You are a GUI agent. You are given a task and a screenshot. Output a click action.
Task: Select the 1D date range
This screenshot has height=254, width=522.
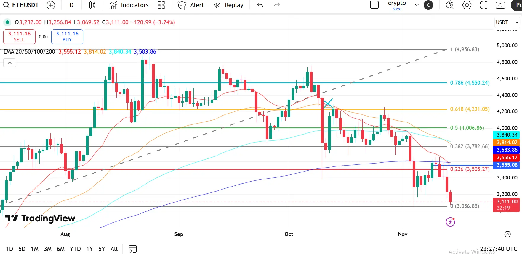tap(9, 249)
